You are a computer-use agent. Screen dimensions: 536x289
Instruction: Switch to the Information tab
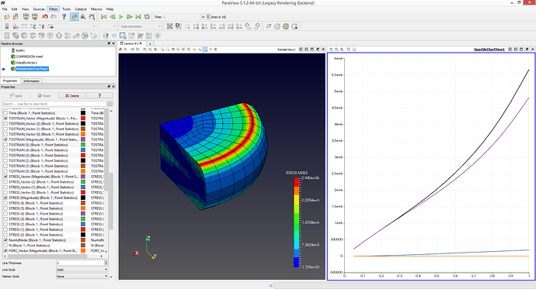click(31, 81)
